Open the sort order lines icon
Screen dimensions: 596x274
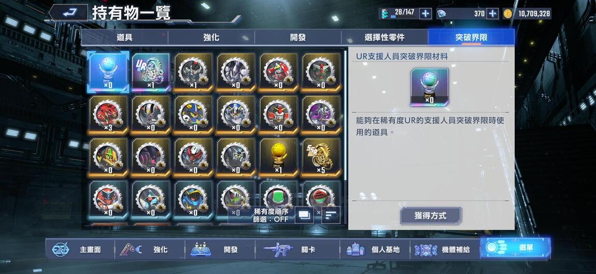point(331,215)
